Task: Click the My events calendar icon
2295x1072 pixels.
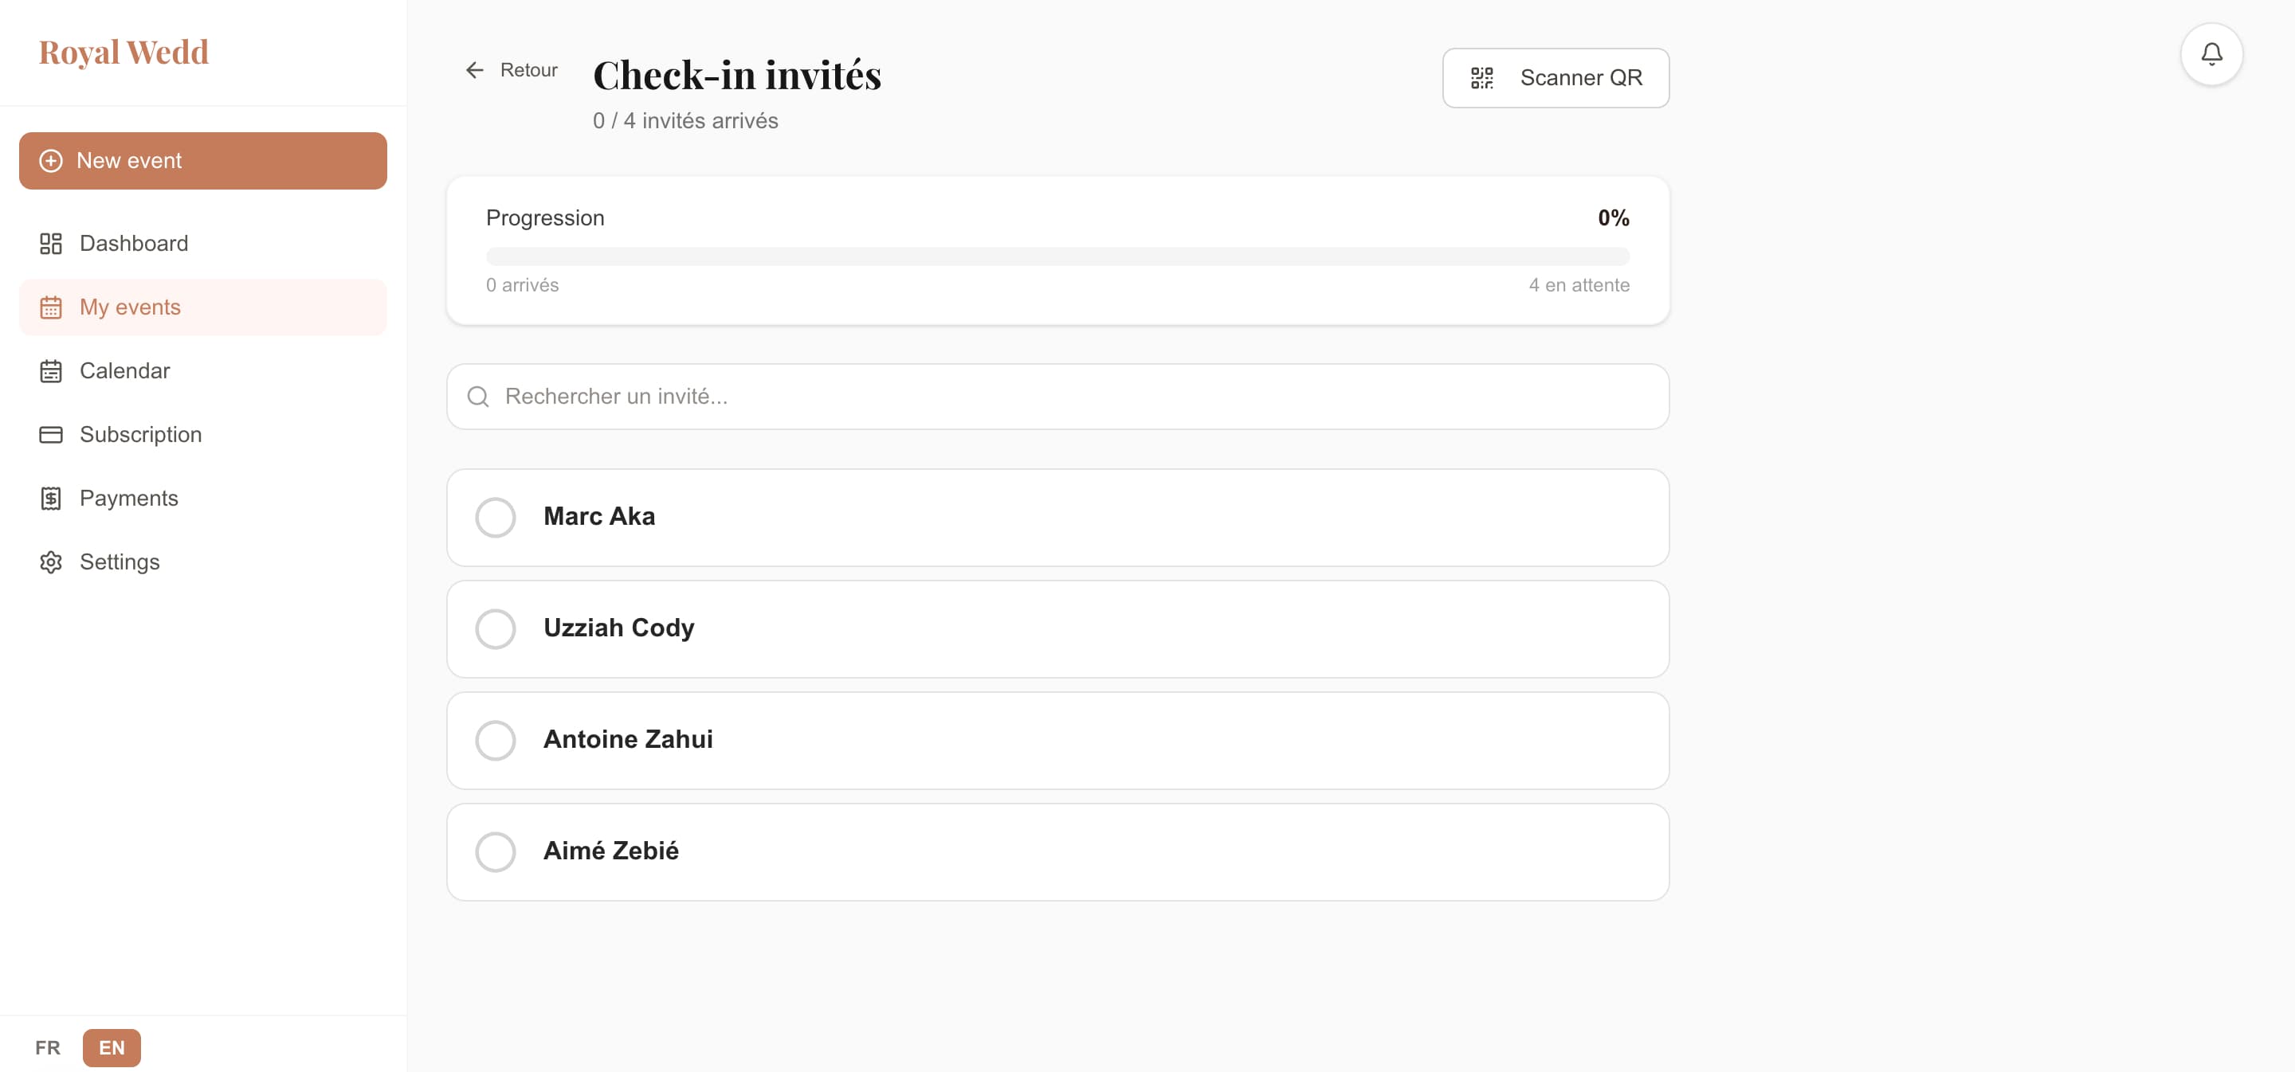Action: click(51, 307)
